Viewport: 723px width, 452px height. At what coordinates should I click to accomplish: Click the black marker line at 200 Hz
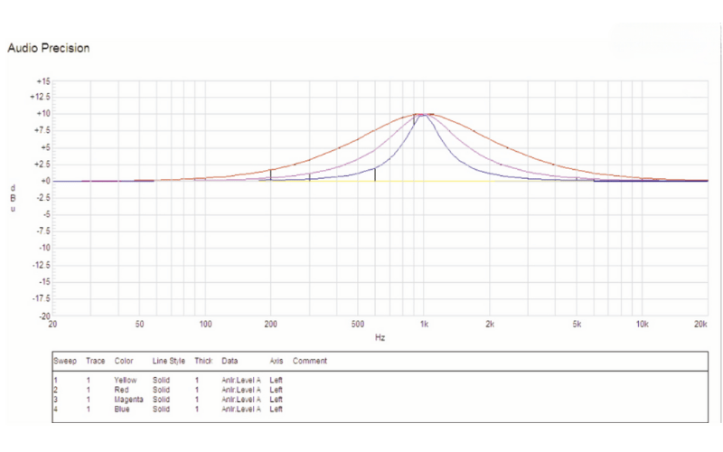(x=270, y=175)
